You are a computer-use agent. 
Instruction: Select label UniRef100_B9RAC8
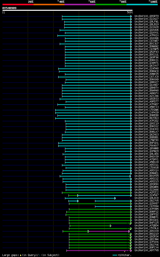(x=146, y=71)
